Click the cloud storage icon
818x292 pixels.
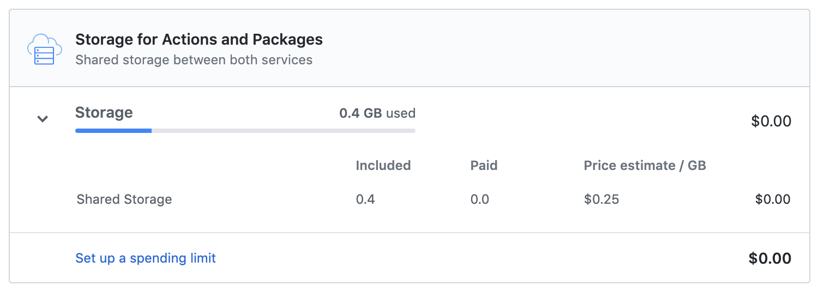coord(41,49)
